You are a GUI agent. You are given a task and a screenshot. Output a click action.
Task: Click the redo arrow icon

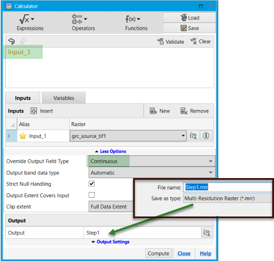pyautogui.click(x=23, y=41)
